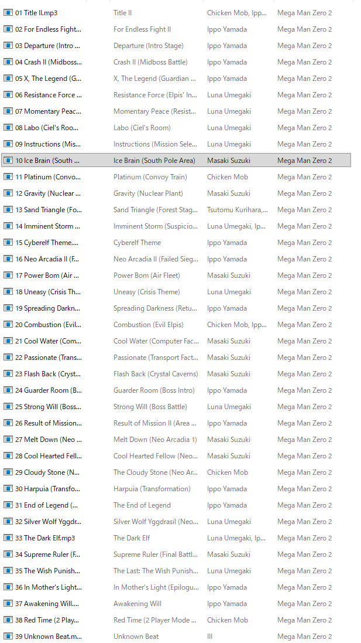Click the file icon for 18 Uneasy
361x643 pixels.
(8, 291)
